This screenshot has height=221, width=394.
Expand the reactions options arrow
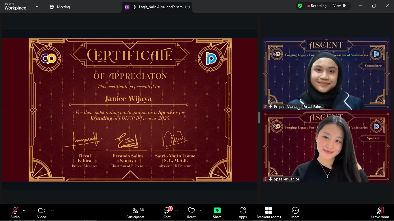click(200, 210)
